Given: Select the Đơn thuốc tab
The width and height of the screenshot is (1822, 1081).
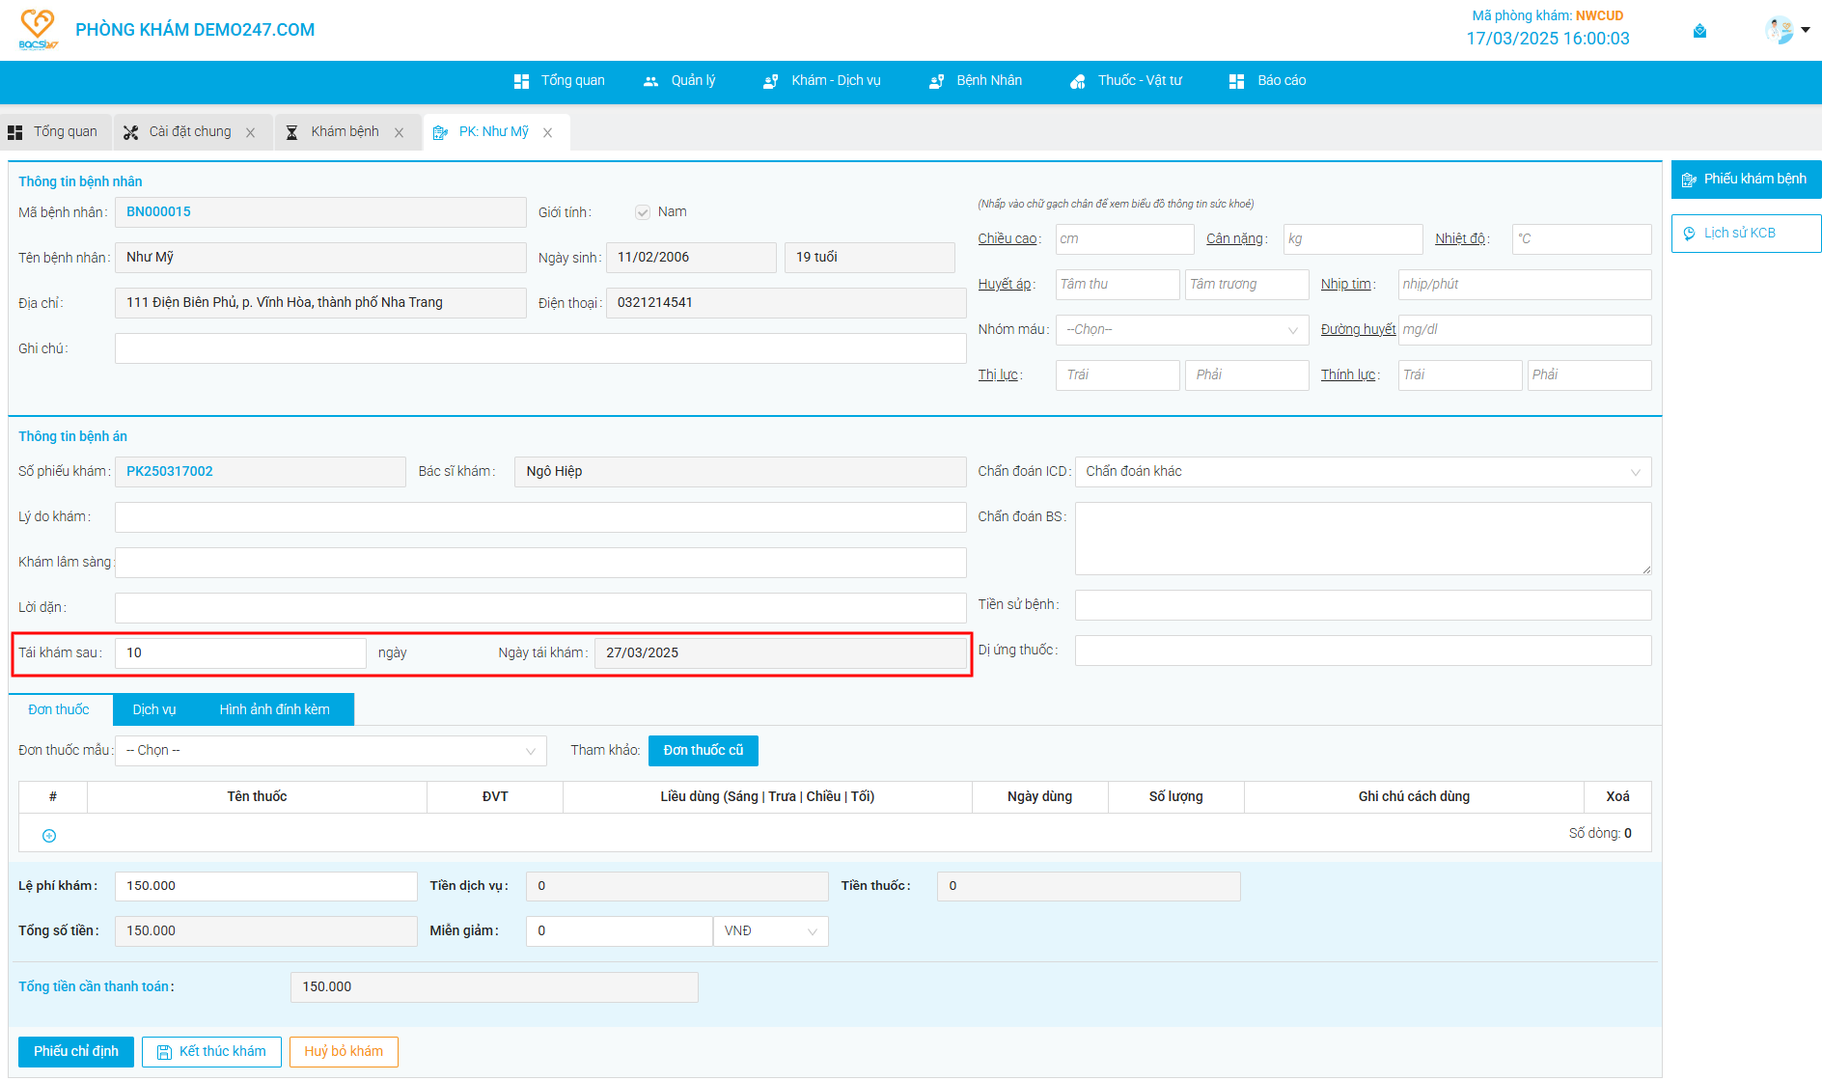Looking at the screenshot, I should pos(59,710).
